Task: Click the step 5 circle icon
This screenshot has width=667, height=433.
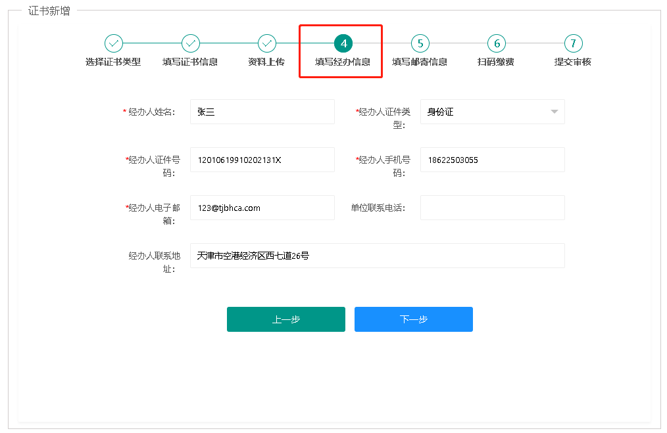Action: point(420,43)
